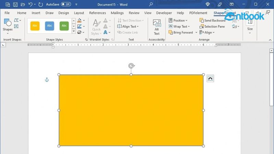Image resolution: width=274 pixels, height=154 pixels.
Task: Click the Redo icon in title bar
Action: [x=41, y=4]
